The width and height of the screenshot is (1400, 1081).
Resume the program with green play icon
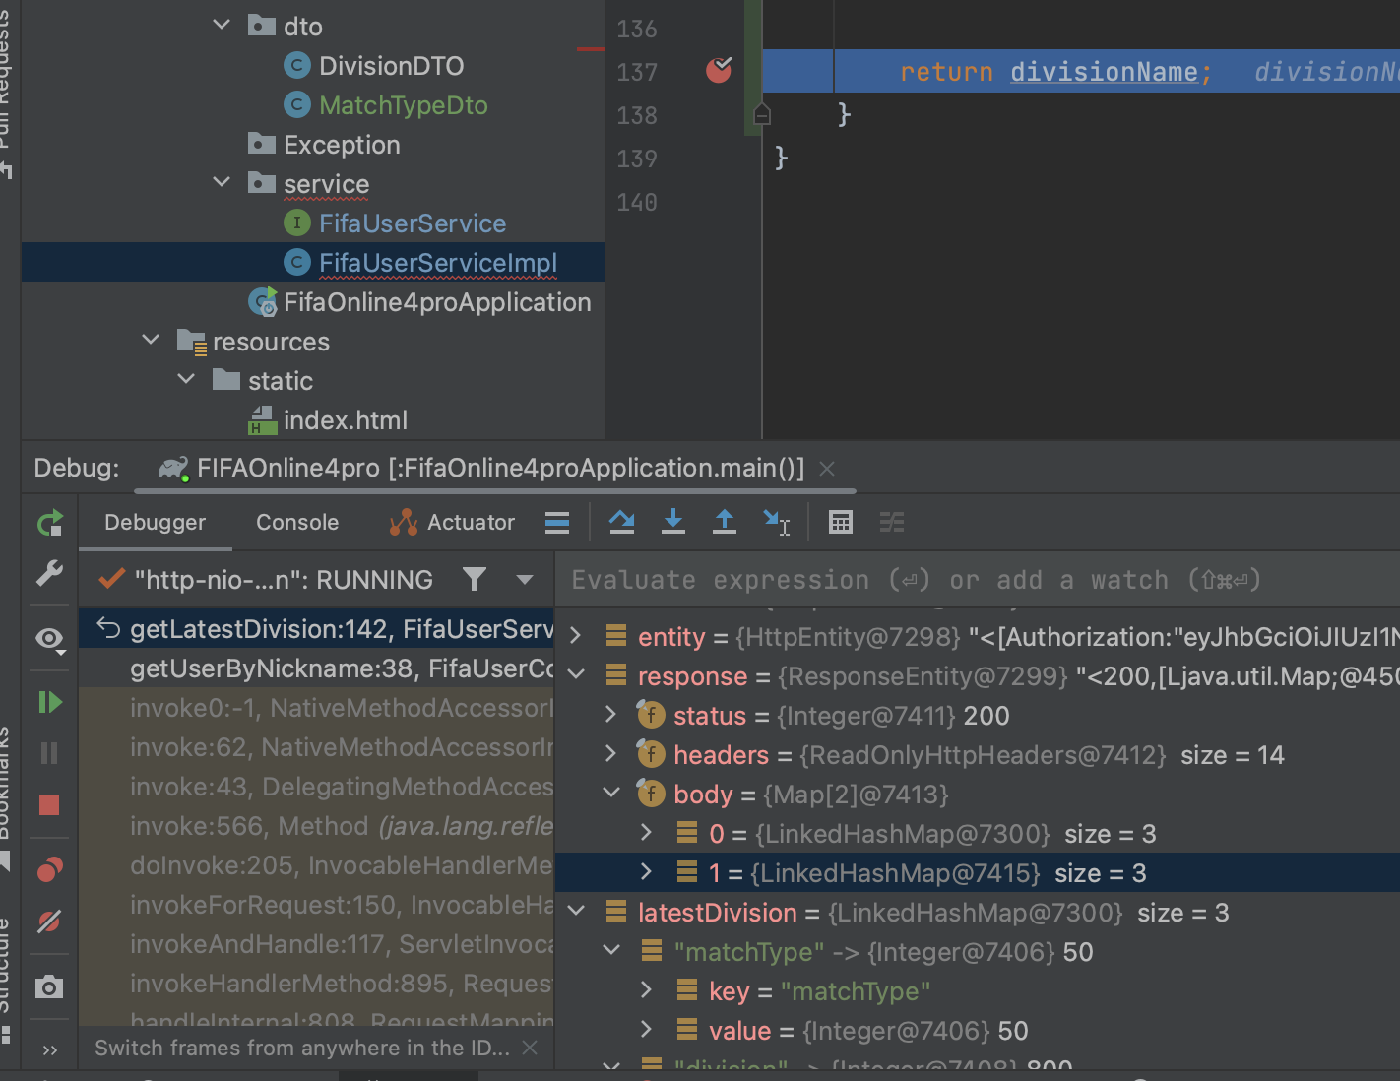point(49,702)
